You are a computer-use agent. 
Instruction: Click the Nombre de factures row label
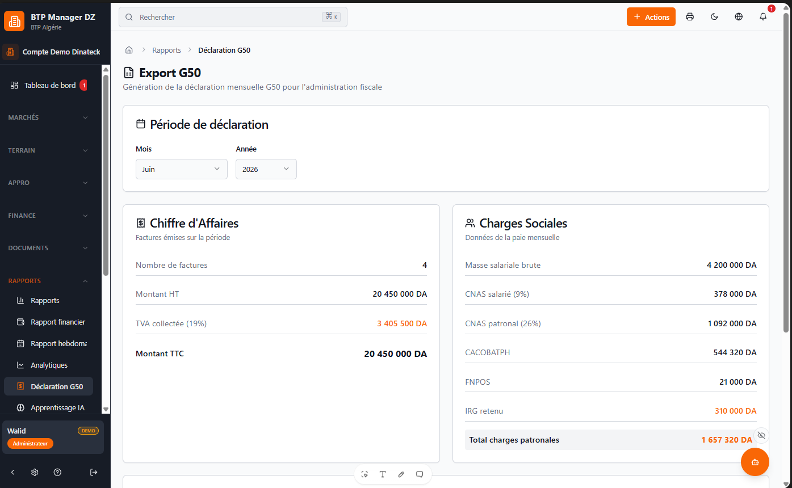click(171, 265)
